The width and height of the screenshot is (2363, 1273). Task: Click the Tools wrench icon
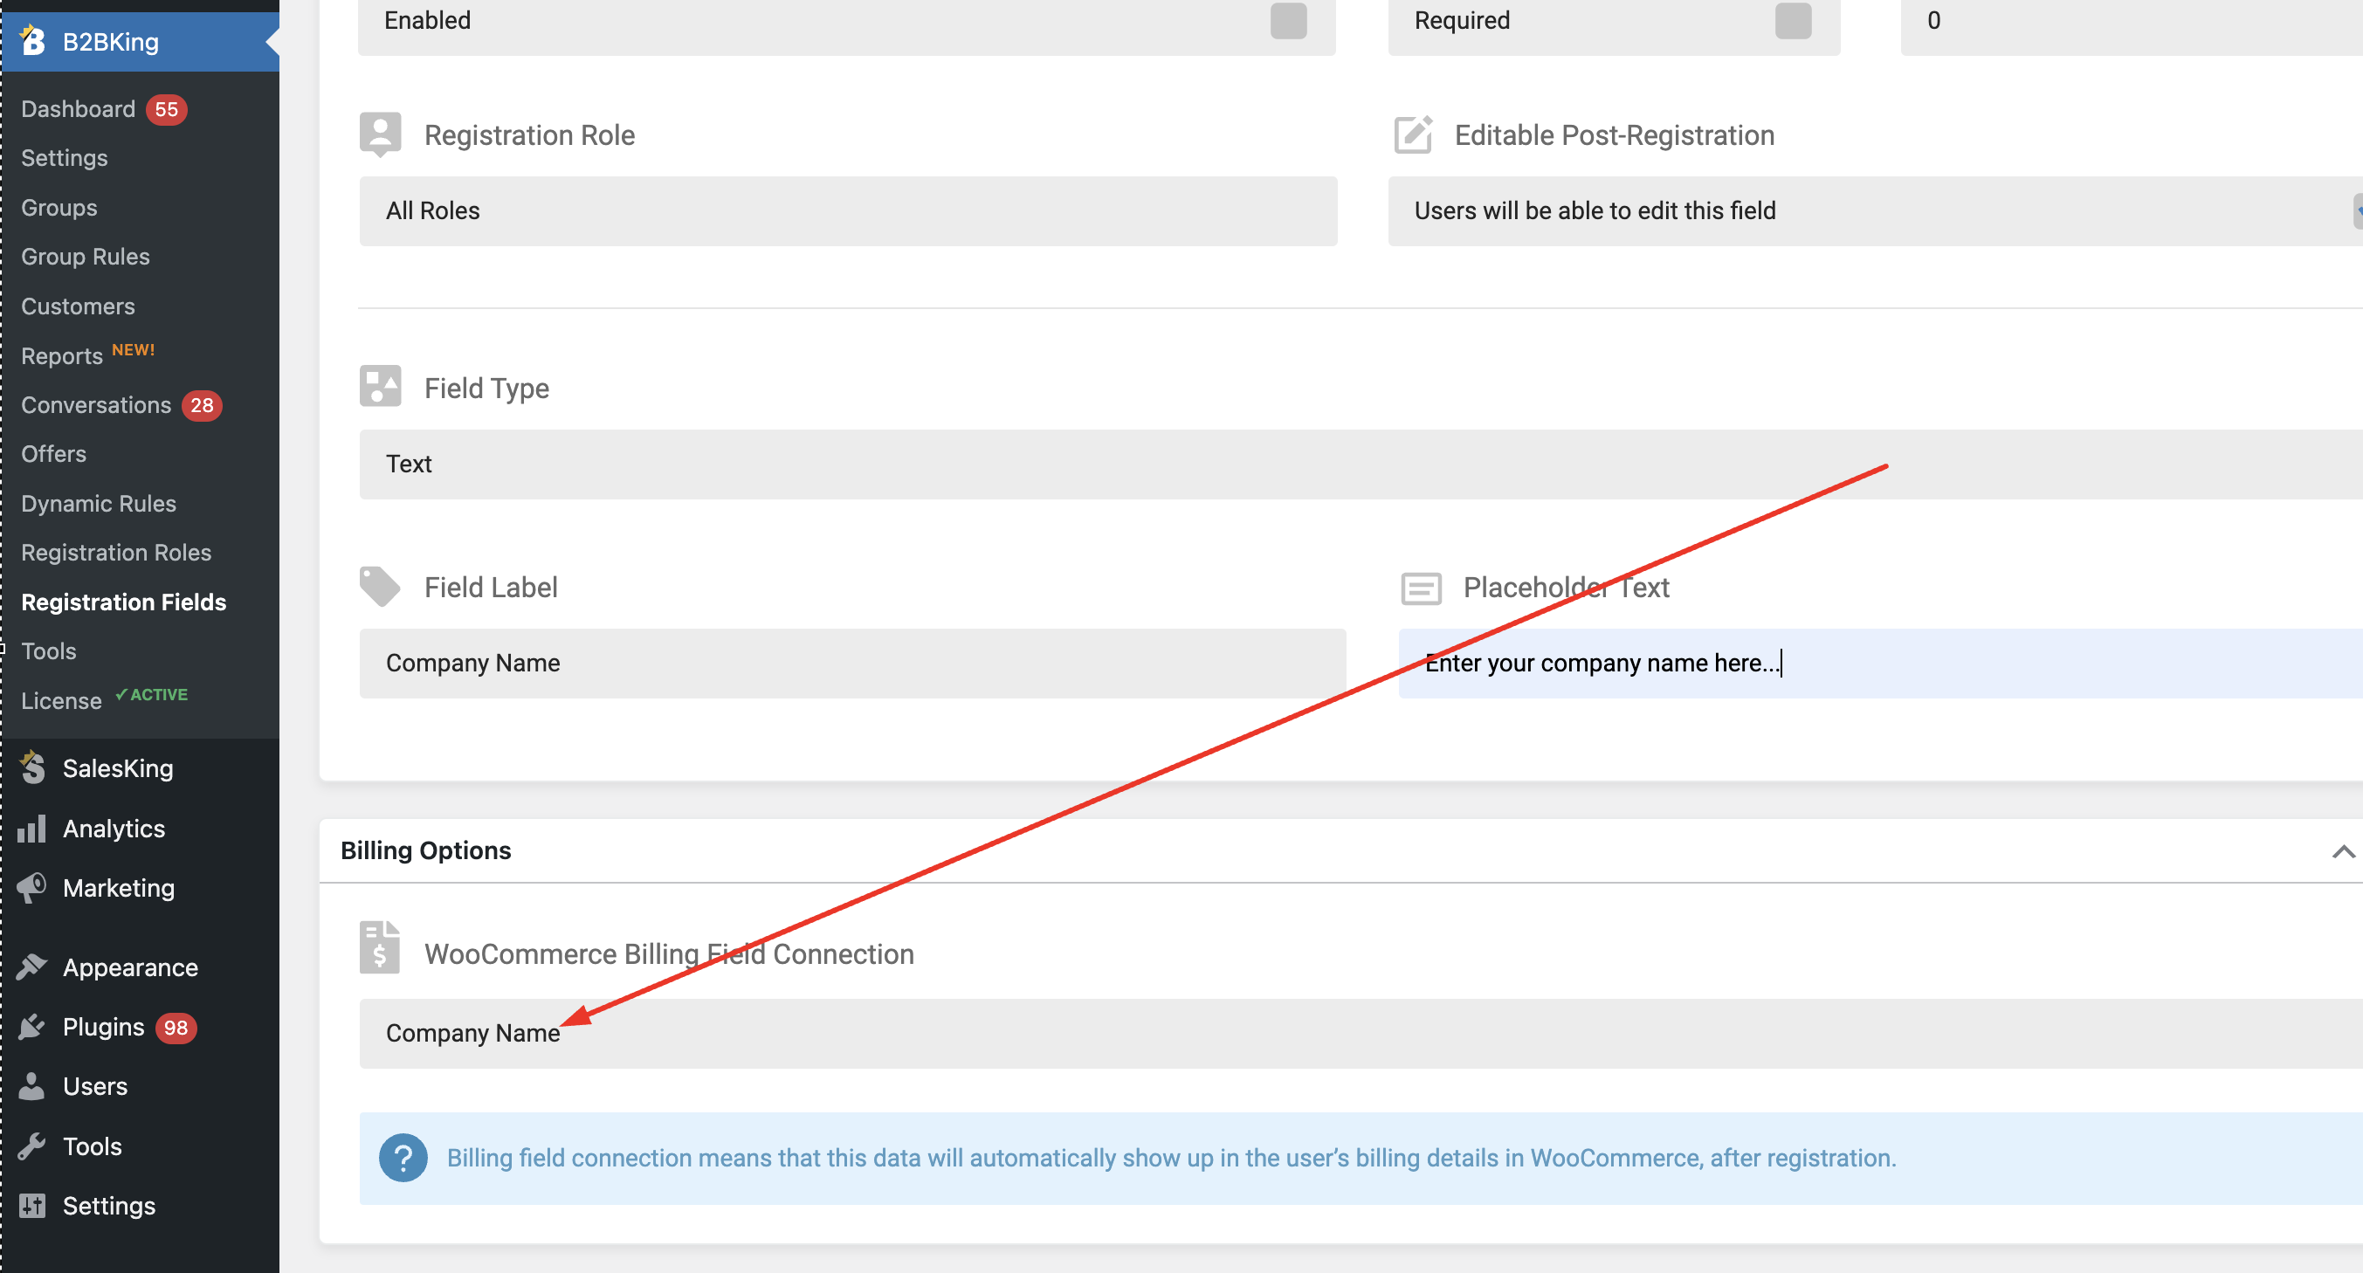pyautogui.click(x=32, y=1146)
